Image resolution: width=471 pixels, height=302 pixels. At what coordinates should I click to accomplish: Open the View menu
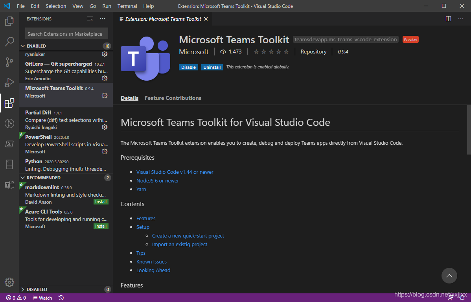[78, 6]
